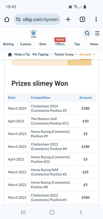Expand the My Tipping dropdown
This screenshot has width=103, height=219.
point(42,54)
